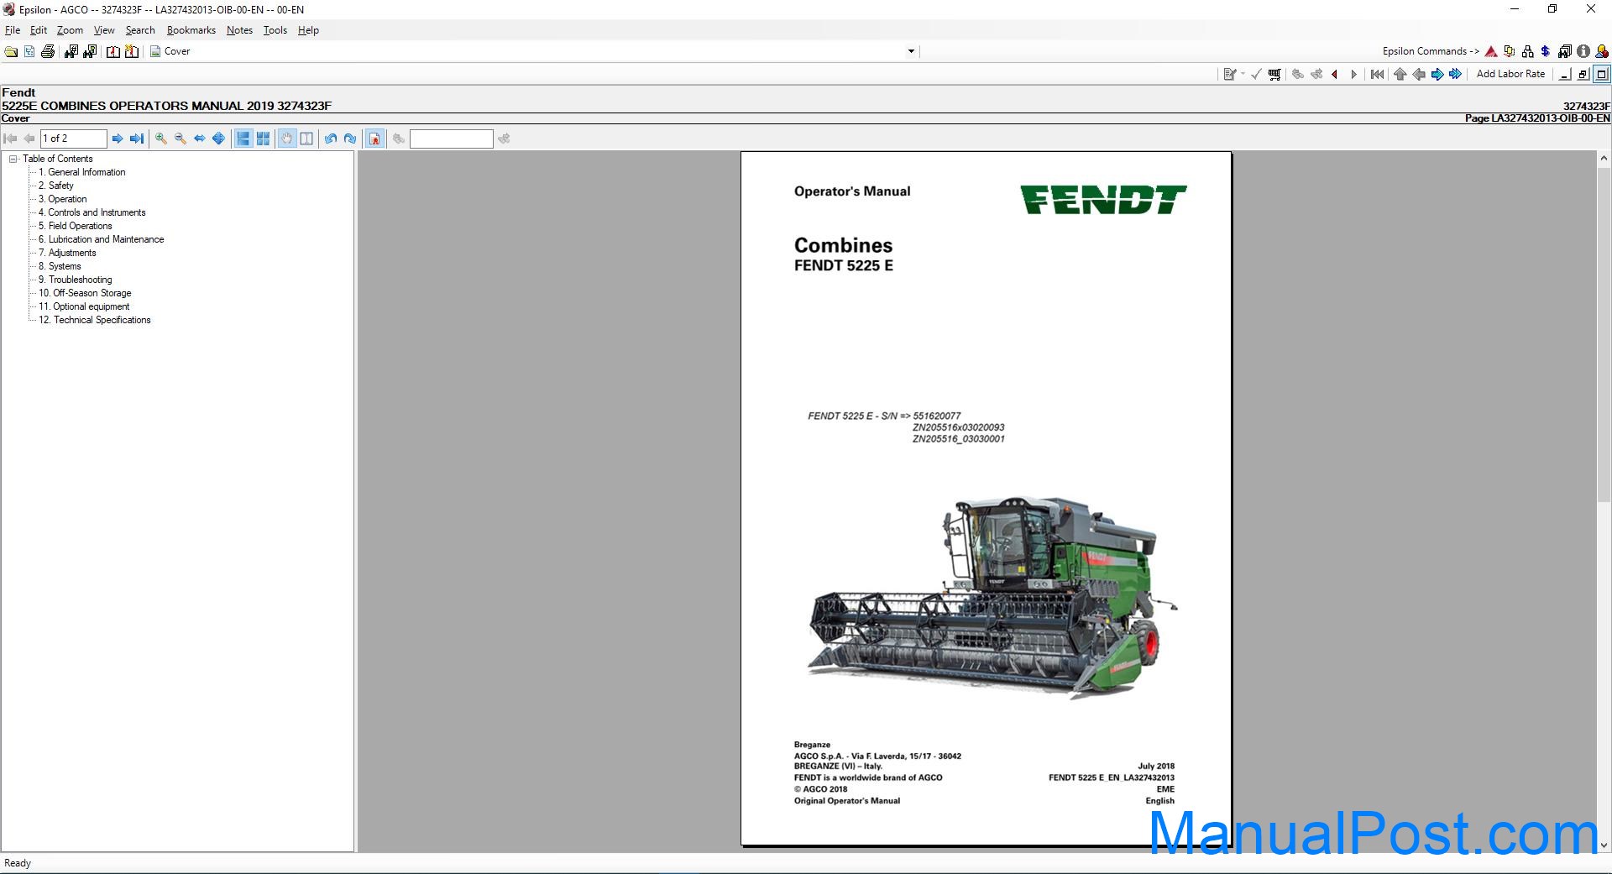Click the gray info circle icon

pos(1583,51)
